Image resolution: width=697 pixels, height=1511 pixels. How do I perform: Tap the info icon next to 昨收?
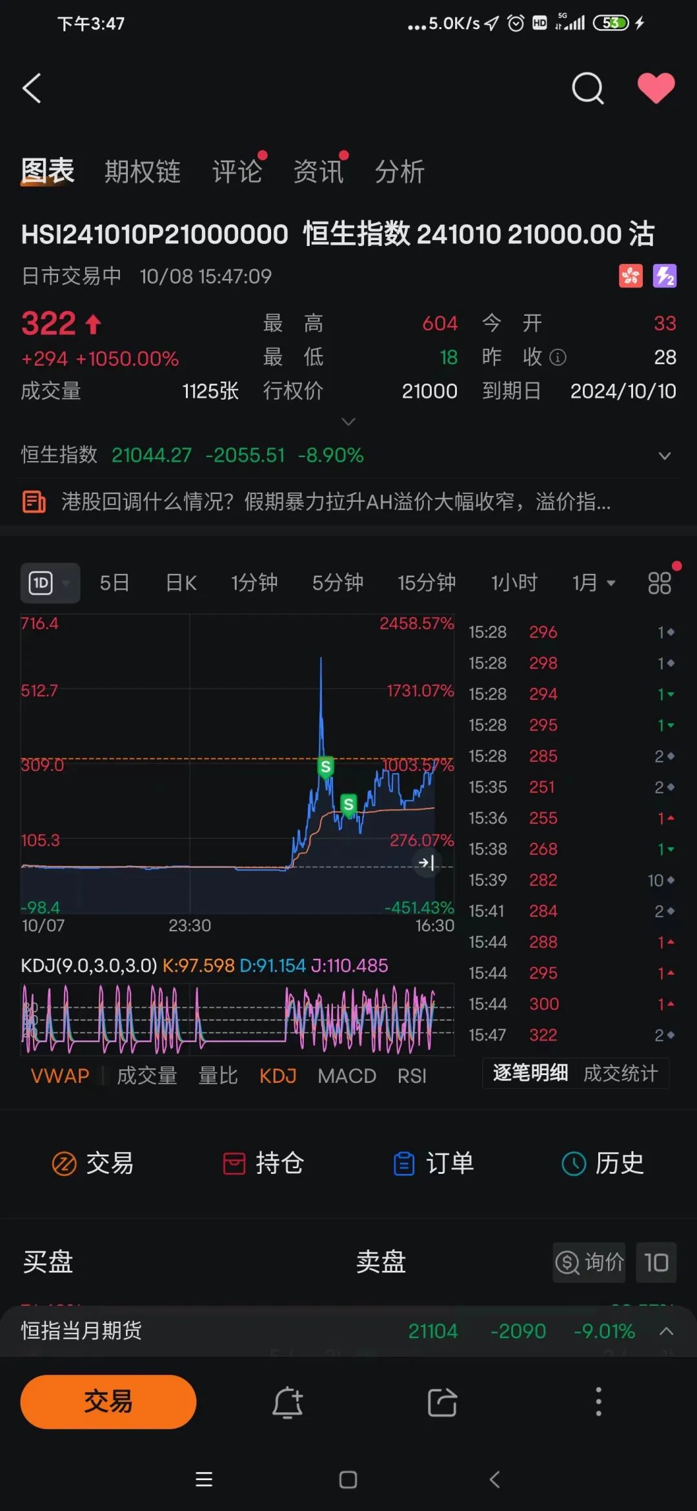coord(558,357)
